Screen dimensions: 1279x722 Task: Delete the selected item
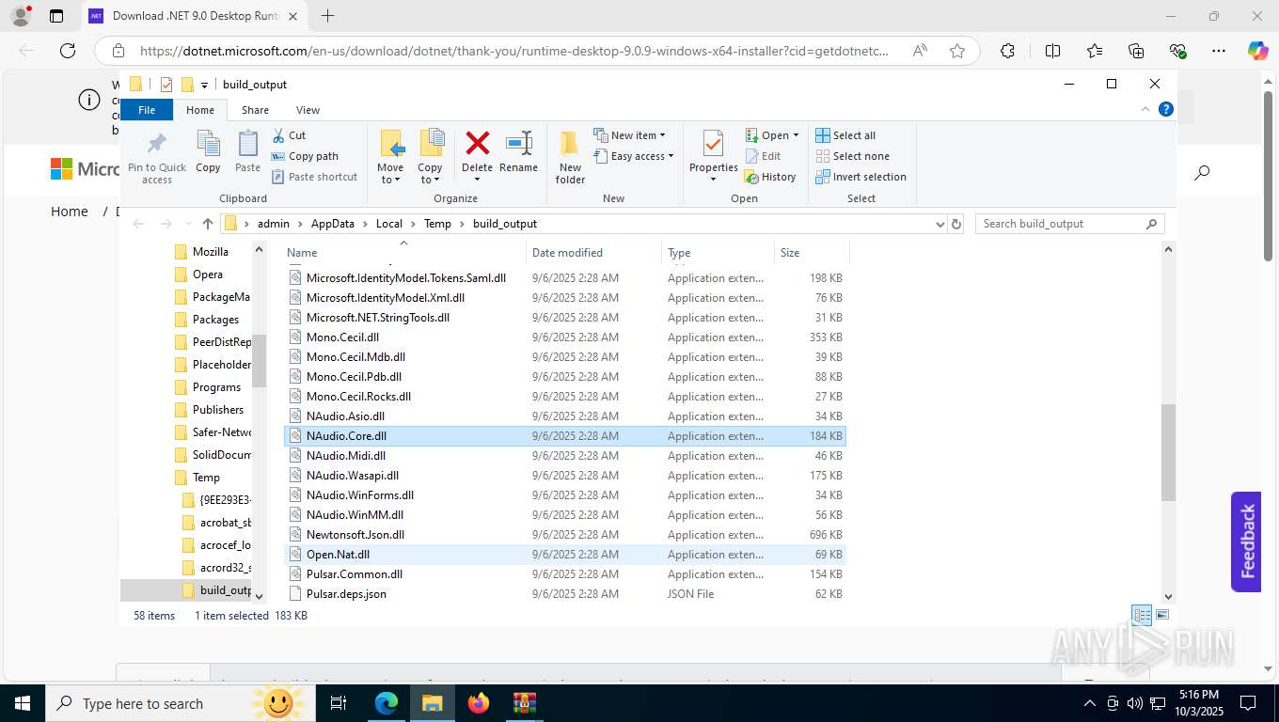[477, 157]
